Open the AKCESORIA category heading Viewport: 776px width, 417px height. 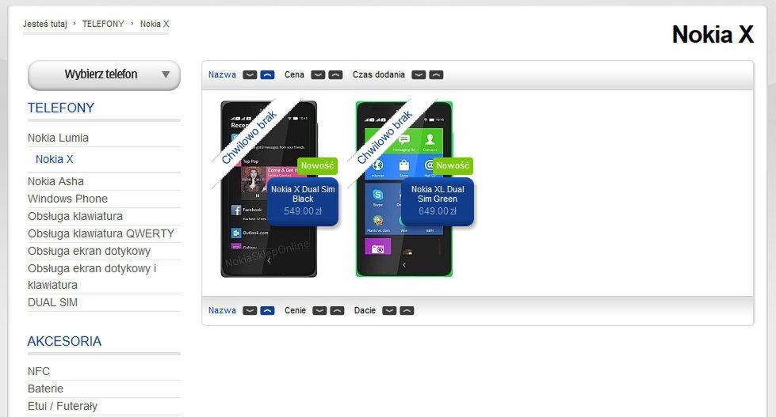(x=64, y=341)
